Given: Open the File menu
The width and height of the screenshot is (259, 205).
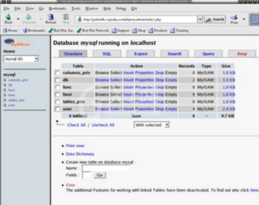Looking at the screenshot, I should (x=6, y=8).
